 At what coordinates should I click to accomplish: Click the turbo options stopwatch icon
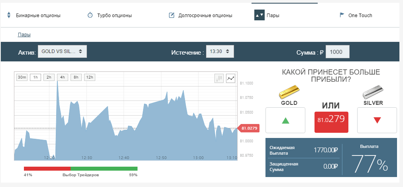tap(90, 15)
